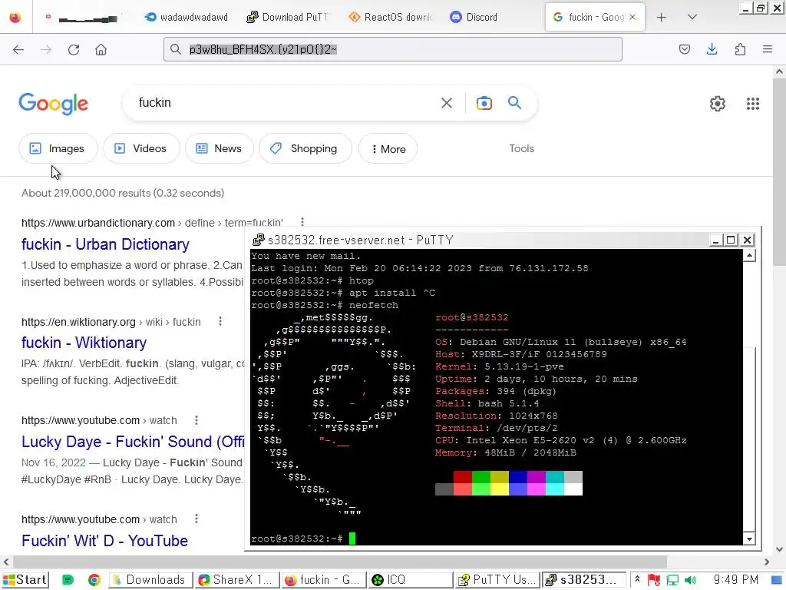Switch to the ICQ taskbar window
The image size is (786, 590).
pos(411,580)
